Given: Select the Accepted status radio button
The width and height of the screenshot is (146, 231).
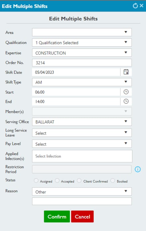Looking at the screenshot, I should point(57,180).
